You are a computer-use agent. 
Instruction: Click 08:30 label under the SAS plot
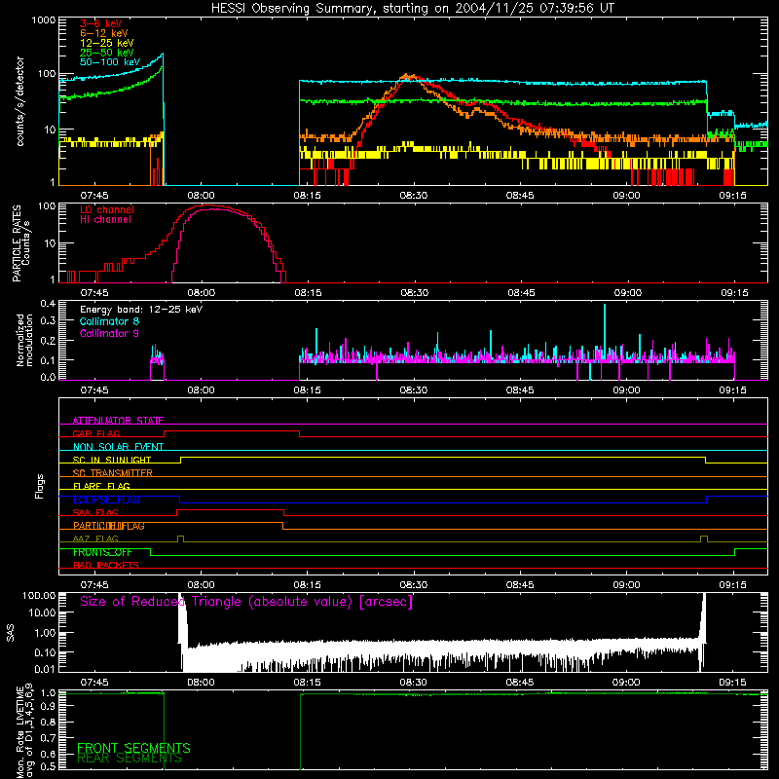point(413,683)
